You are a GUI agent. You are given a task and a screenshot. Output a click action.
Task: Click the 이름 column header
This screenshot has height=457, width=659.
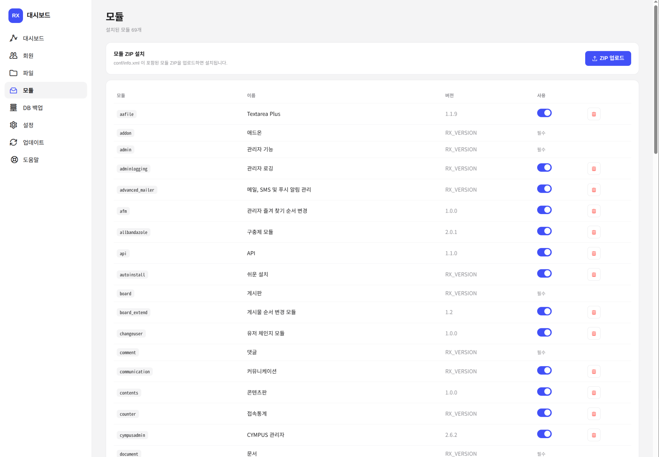251,95
